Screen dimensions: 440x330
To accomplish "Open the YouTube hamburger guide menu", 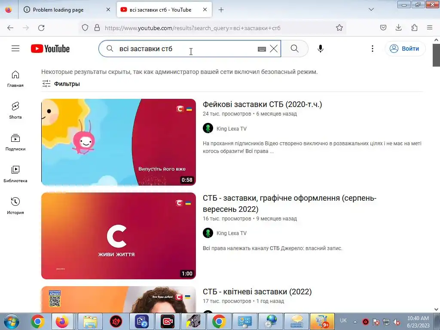I will (x=15, y=49).
